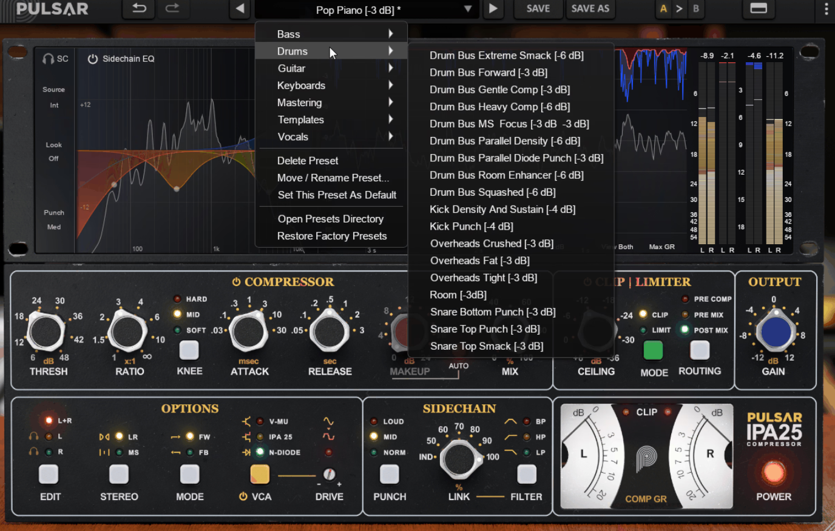Cycle the FW/FB MODE button in Options
Screen dimensions: 835x531
pos(189,474)
